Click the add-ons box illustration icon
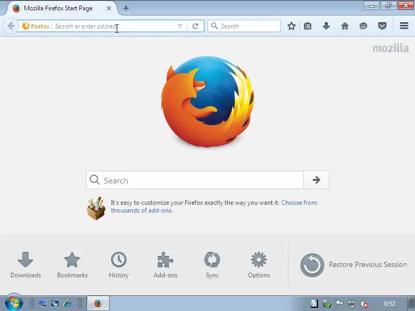The image size is (415, 311). click(96, 208)
